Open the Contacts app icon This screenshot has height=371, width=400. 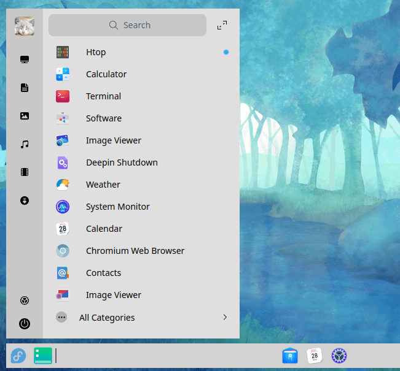pos(63,273)
